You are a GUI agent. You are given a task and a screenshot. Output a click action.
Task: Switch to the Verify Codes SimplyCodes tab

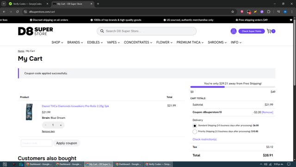29,4
